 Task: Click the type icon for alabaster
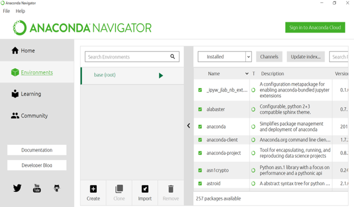pyautogui.click(x=253, y=109)
